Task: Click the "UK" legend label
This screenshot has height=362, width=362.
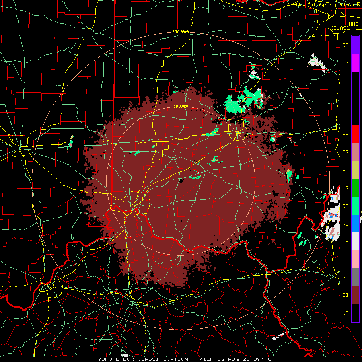Action: pos(345,64)
